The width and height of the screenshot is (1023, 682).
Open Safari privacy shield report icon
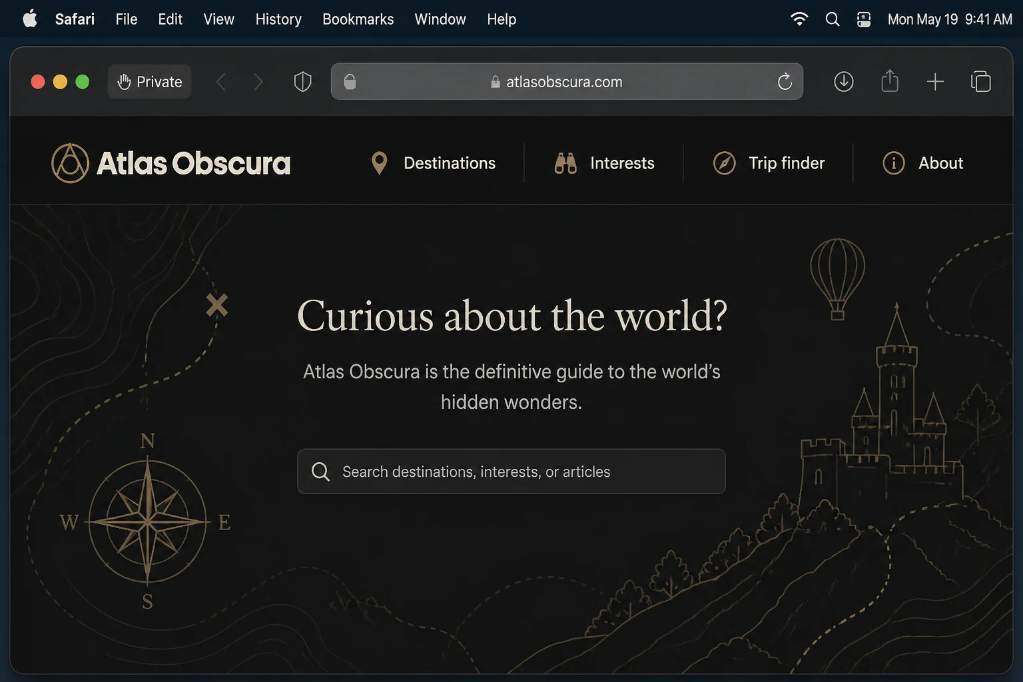(x=303, y=82)
